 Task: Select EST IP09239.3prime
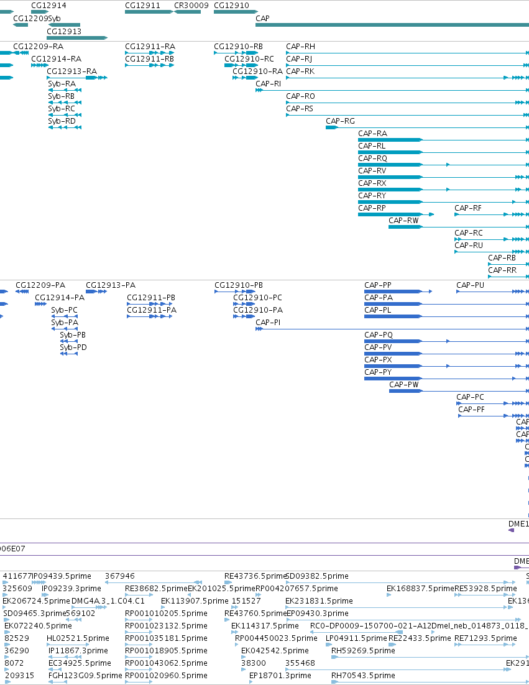71,589
